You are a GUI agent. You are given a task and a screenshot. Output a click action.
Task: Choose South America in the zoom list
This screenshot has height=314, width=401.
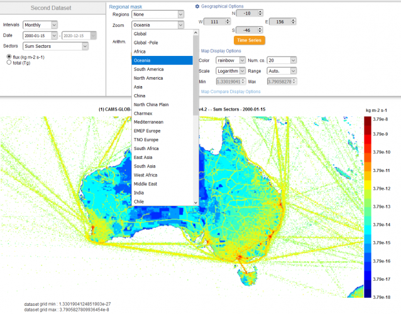tap(162, 69)
